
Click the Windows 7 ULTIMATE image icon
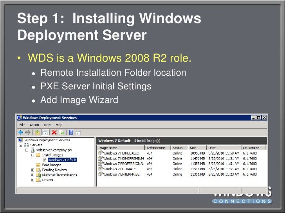point(100,169)
